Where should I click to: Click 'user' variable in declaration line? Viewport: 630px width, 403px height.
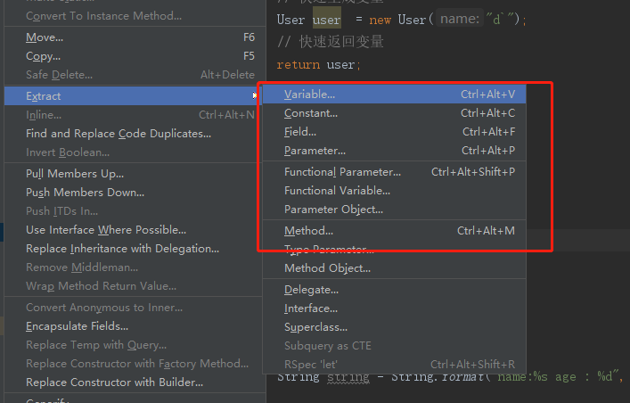[x=327, y=20]
